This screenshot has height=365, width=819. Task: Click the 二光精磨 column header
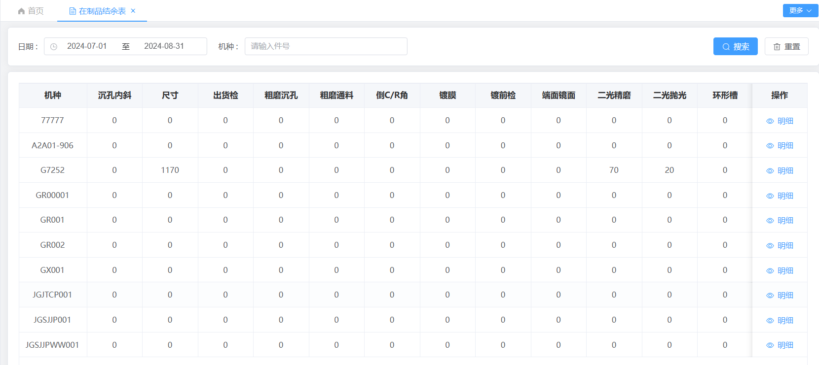tap(614, 95)
